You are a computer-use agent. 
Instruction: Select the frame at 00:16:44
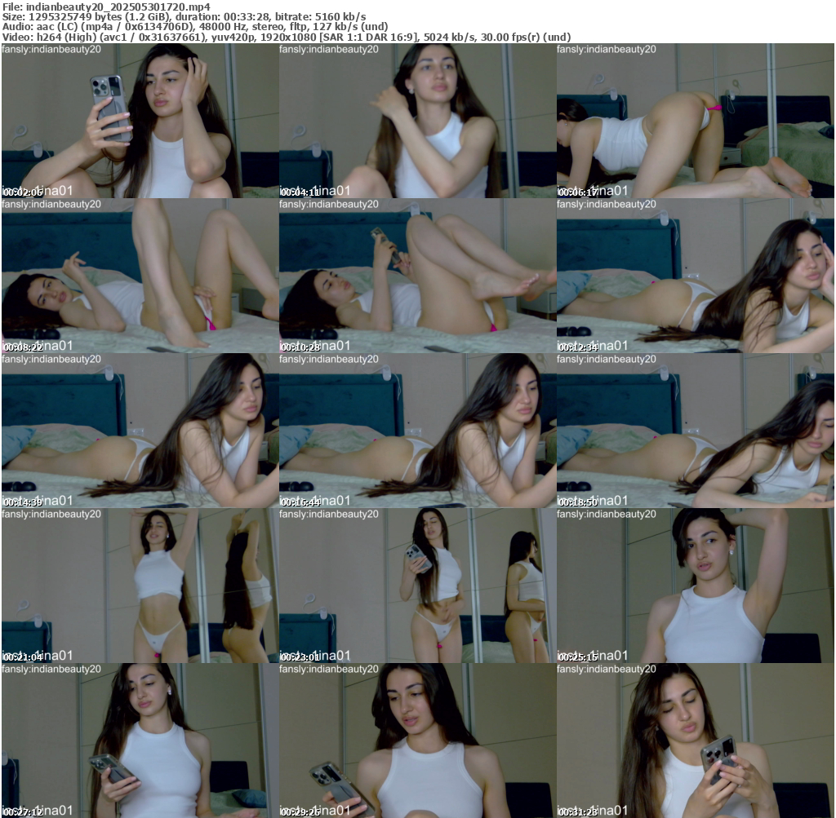point(417,431)
